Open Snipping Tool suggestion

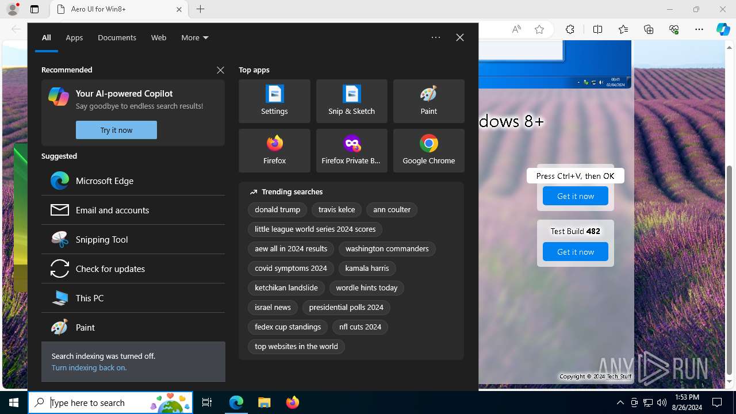133,239
